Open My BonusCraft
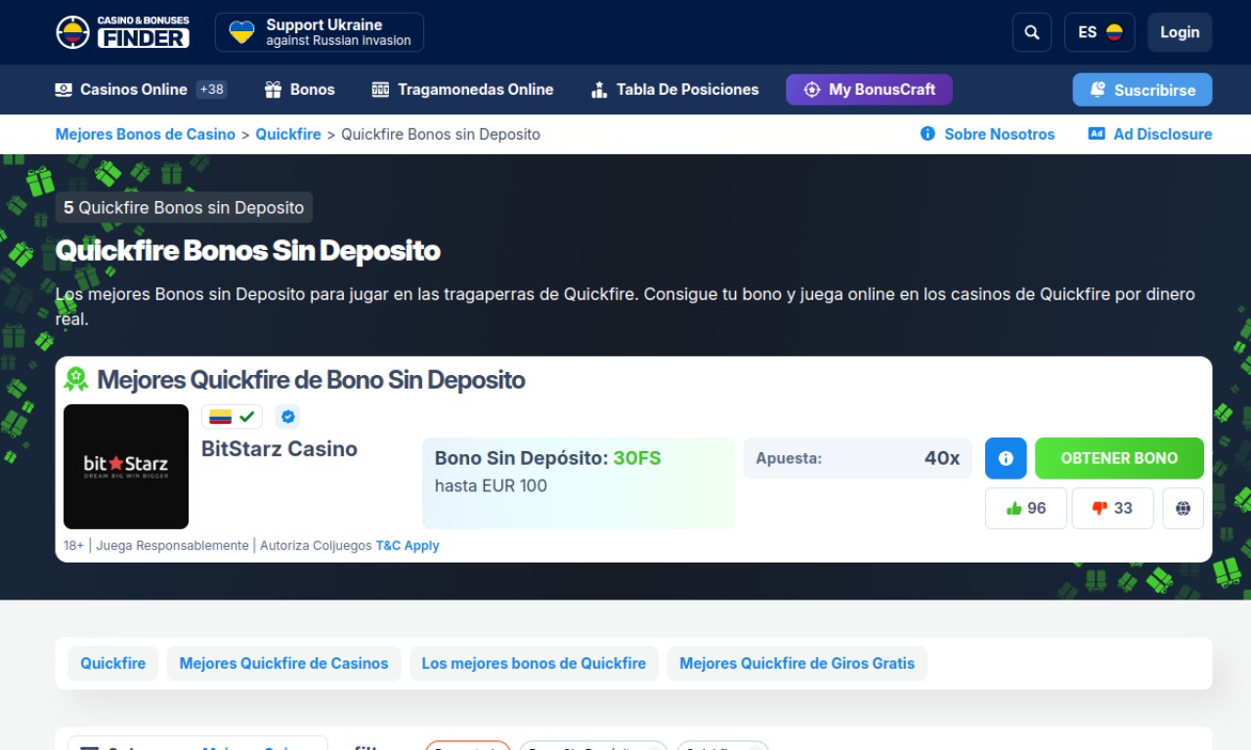This screenshot has height=750, width=1251. coord(869,90)
